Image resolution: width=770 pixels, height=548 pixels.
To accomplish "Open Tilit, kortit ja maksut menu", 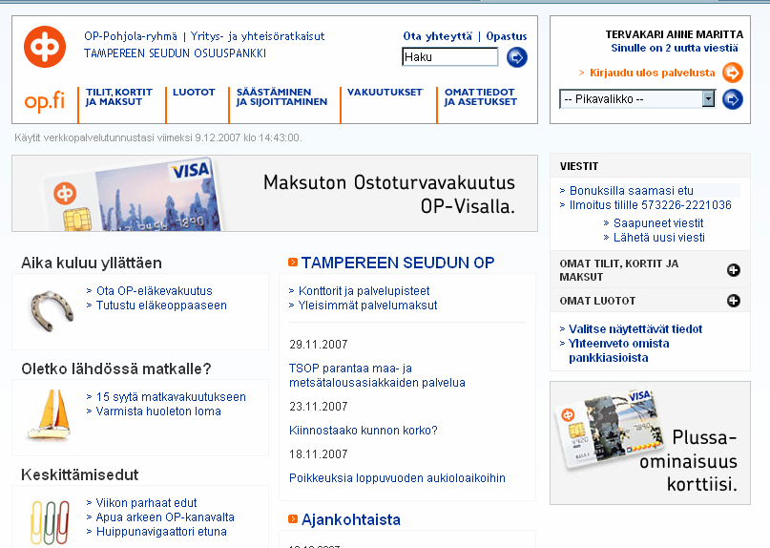I will tap(119, 96).
